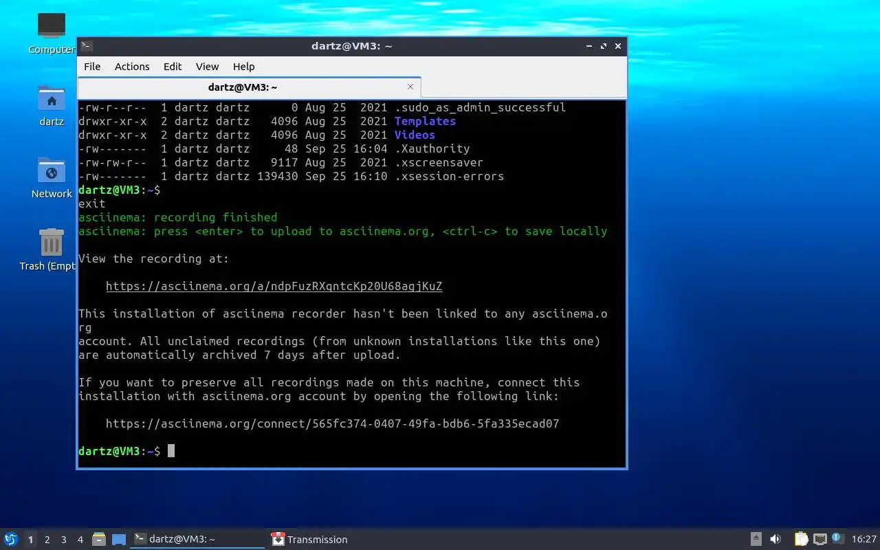Click the .xsession-errors file name
This screenshot has width=880, height=550.
(450, 176)
